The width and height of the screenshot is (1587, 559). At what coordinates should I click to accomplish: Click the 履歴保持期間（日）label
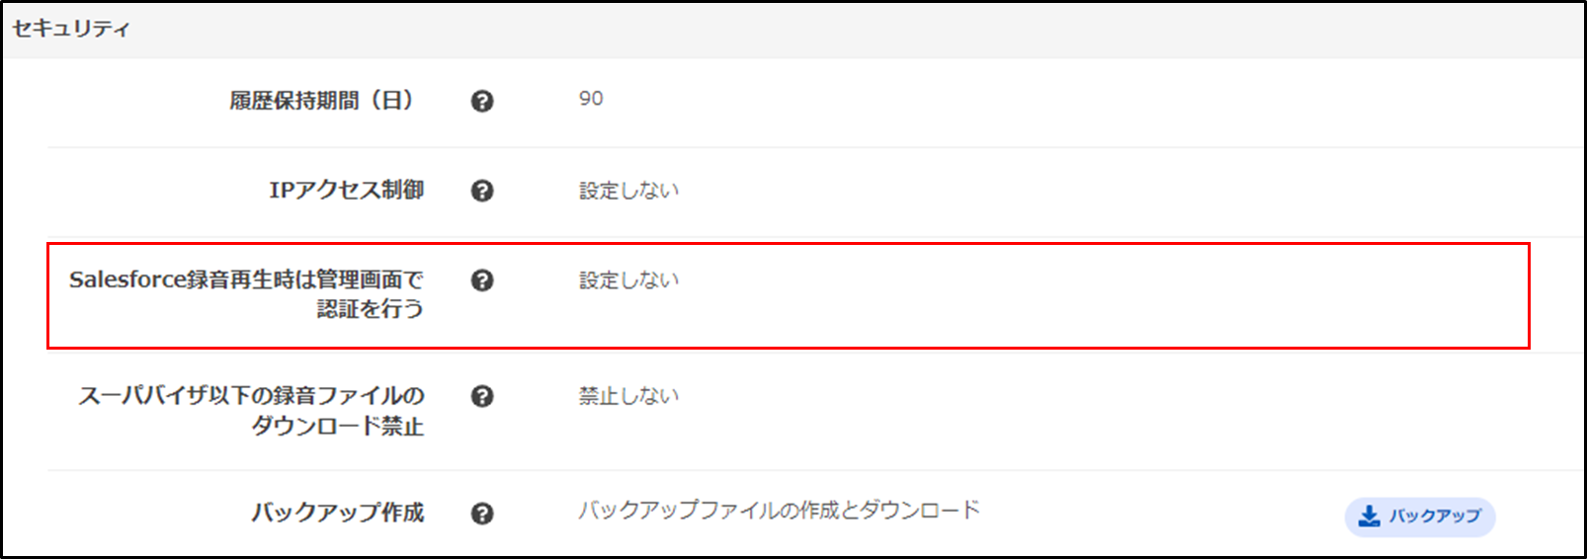[x=321, y=101]
